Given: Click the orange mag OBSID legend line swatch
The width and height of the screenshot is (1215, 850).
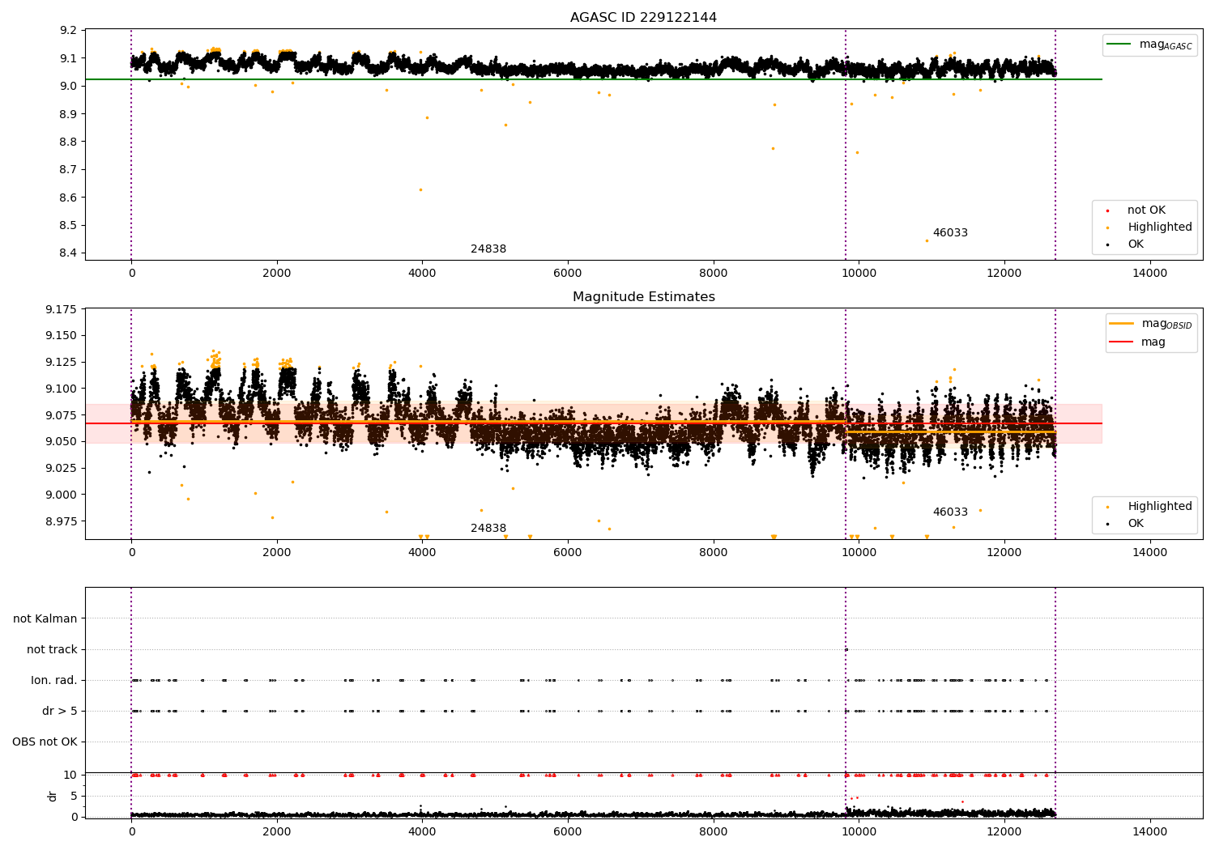Looking at the screenshot, I should (1121, 323).
